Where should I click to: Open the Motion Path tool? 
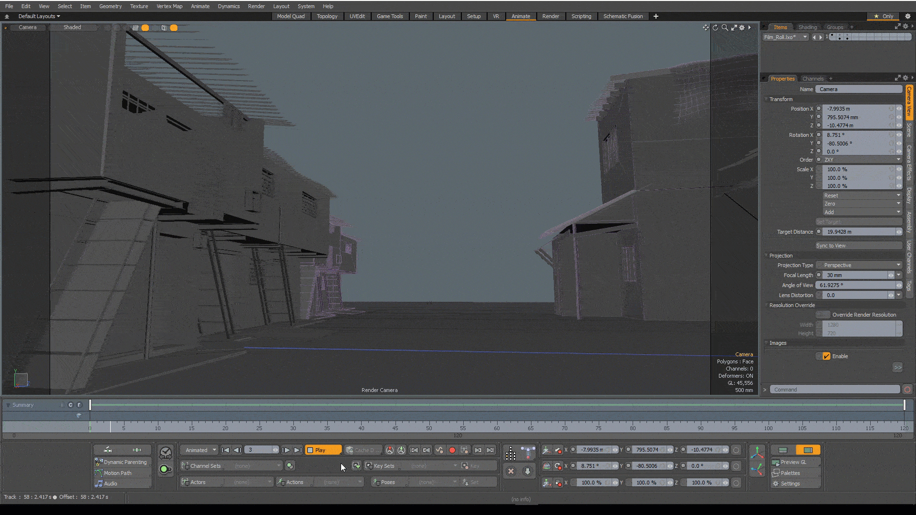[x=117, y=473]
